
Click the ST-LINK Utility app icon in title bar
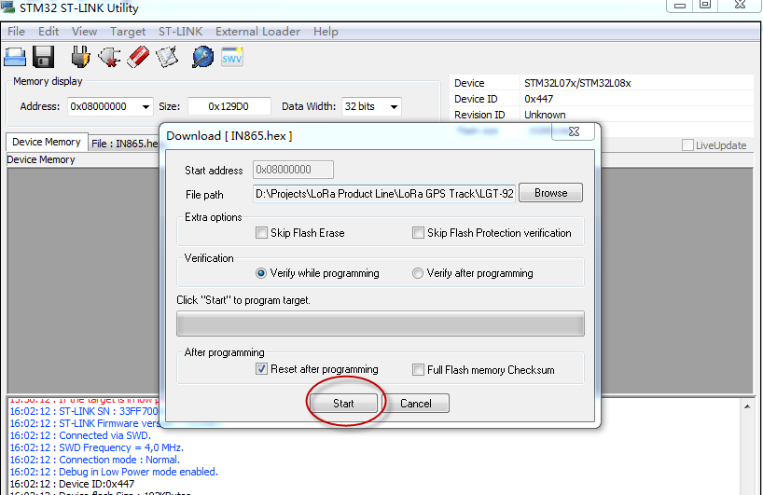(x=7, y=7)
